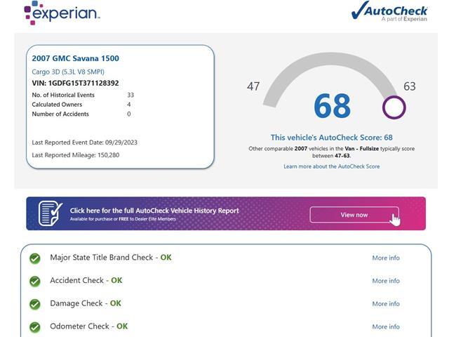Click green checkmark beside Damage Check
The image size is (449, 337).
(35, 304)
